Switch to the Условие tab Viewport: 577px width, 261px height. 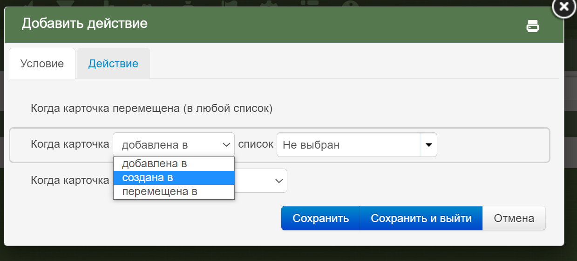point(42,64)
